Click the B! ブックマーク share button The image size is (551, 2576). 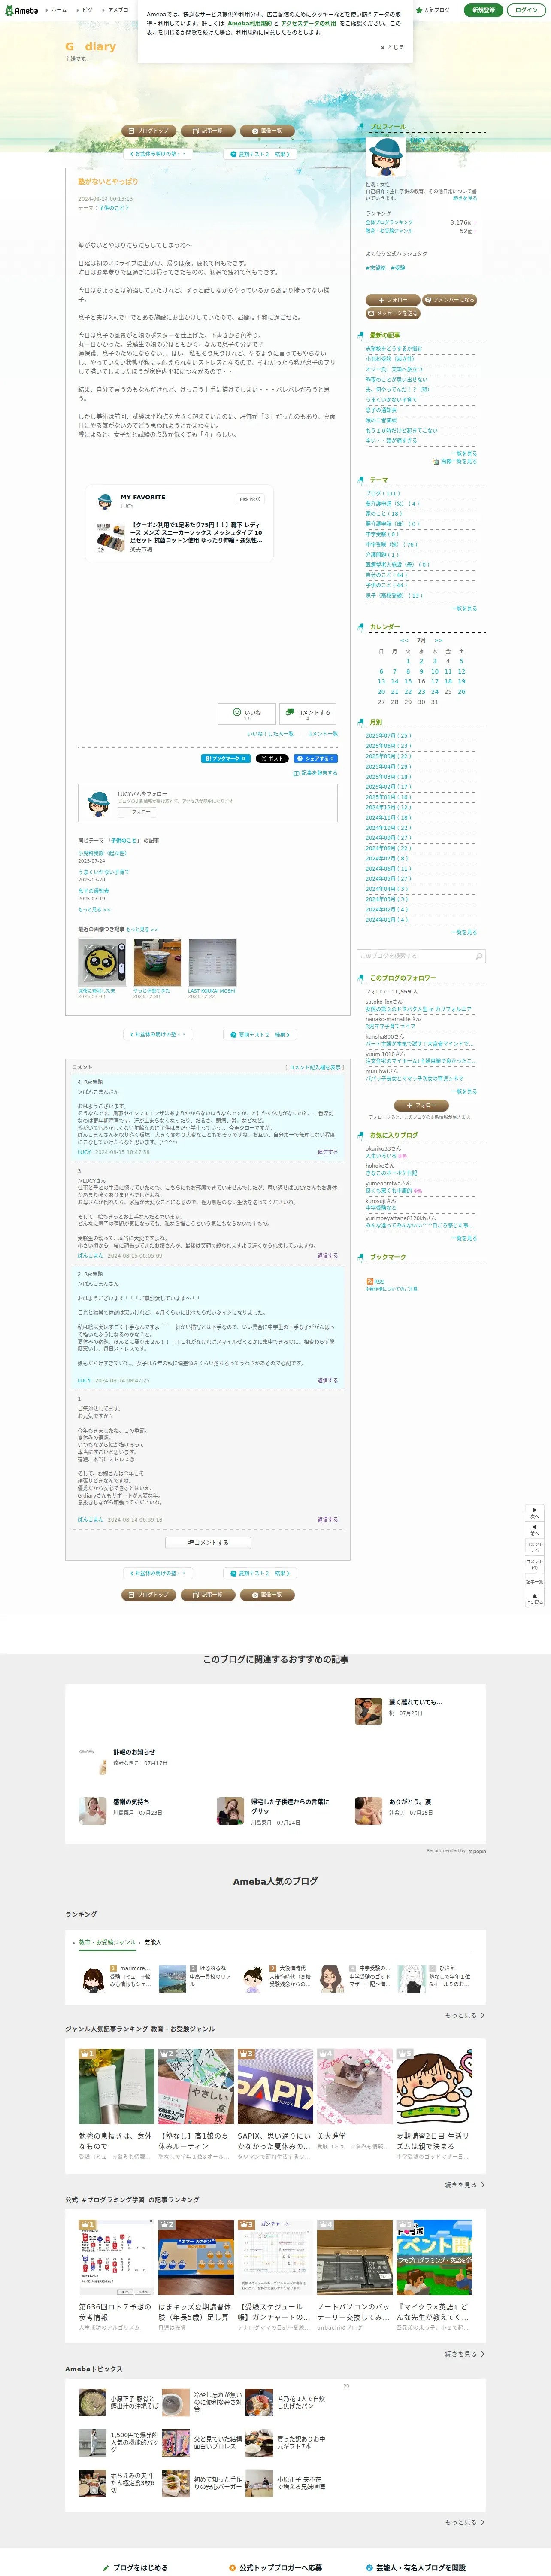click(x=226, y=759)
